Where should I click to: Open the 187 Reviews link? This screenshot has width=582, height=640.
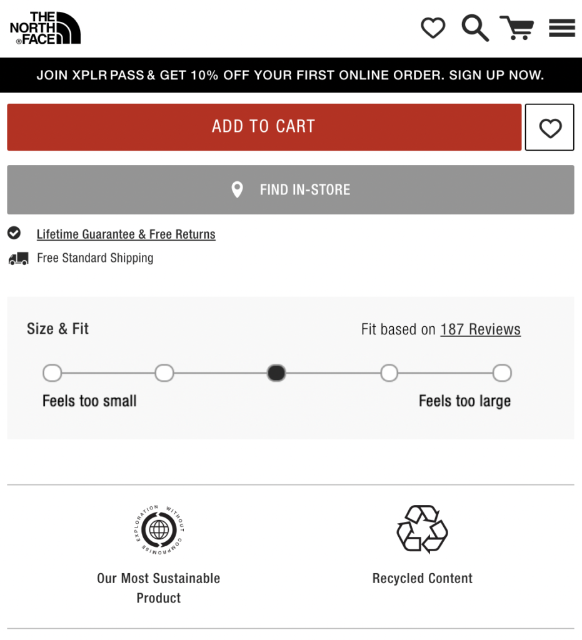pos(480,329)
